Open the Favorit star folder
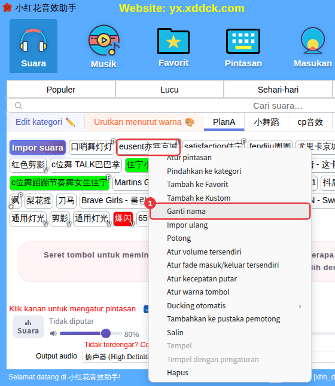Screen dimensions: 335x386 pos(173,48)
